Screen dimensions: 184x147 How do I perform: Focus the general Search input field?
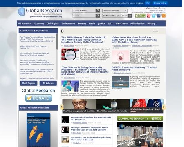tap(84, 16)
